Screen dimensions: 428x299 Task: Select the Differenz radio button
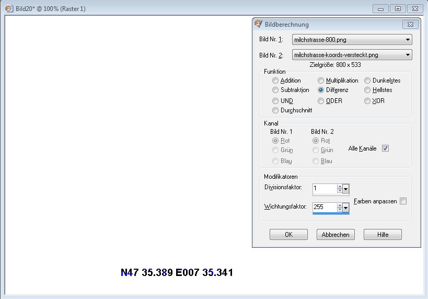coord(321,90)
